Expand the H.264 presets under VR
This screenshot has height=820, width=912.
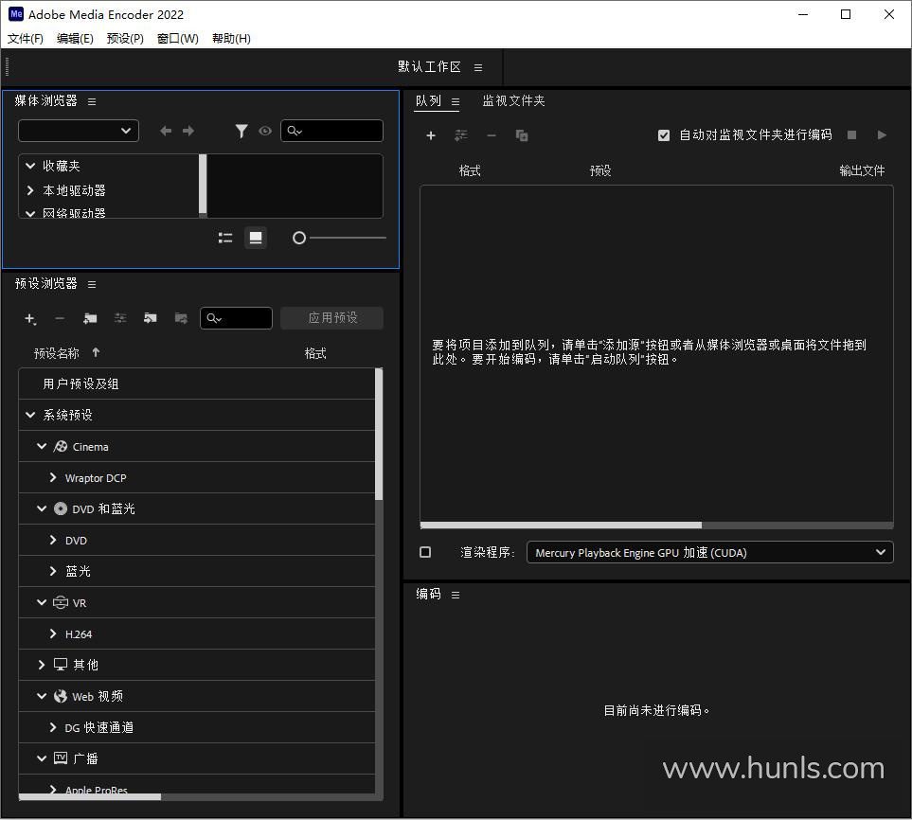pos(53,633)
